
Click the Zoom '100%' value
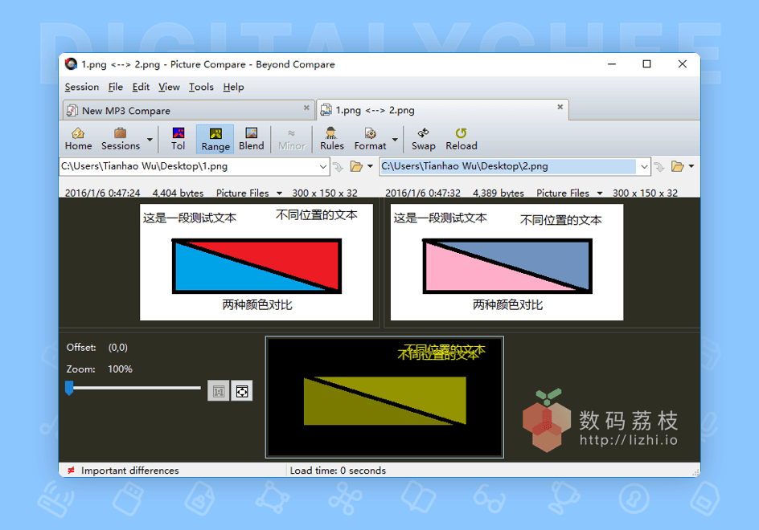120,369
